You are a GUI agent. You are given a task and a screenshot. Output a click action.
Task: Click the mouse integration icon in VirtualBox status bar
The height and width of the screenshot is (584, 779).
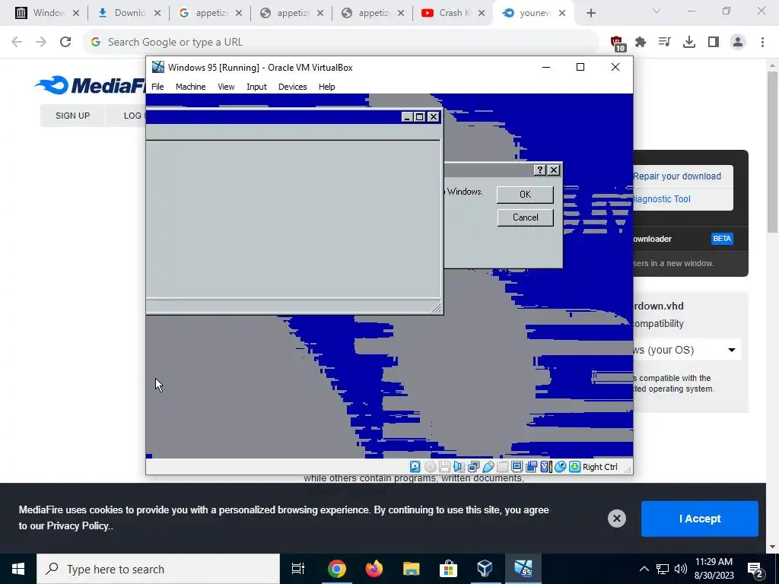560,467
